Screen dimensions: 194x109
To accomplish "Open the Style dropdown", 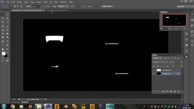I will point(63,6).
